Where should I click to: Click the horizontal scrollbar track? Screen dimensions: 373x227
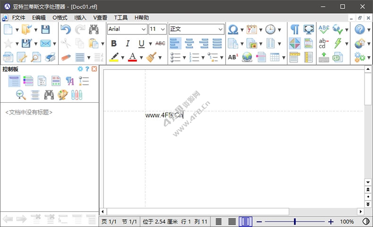[x=323, y=211]
